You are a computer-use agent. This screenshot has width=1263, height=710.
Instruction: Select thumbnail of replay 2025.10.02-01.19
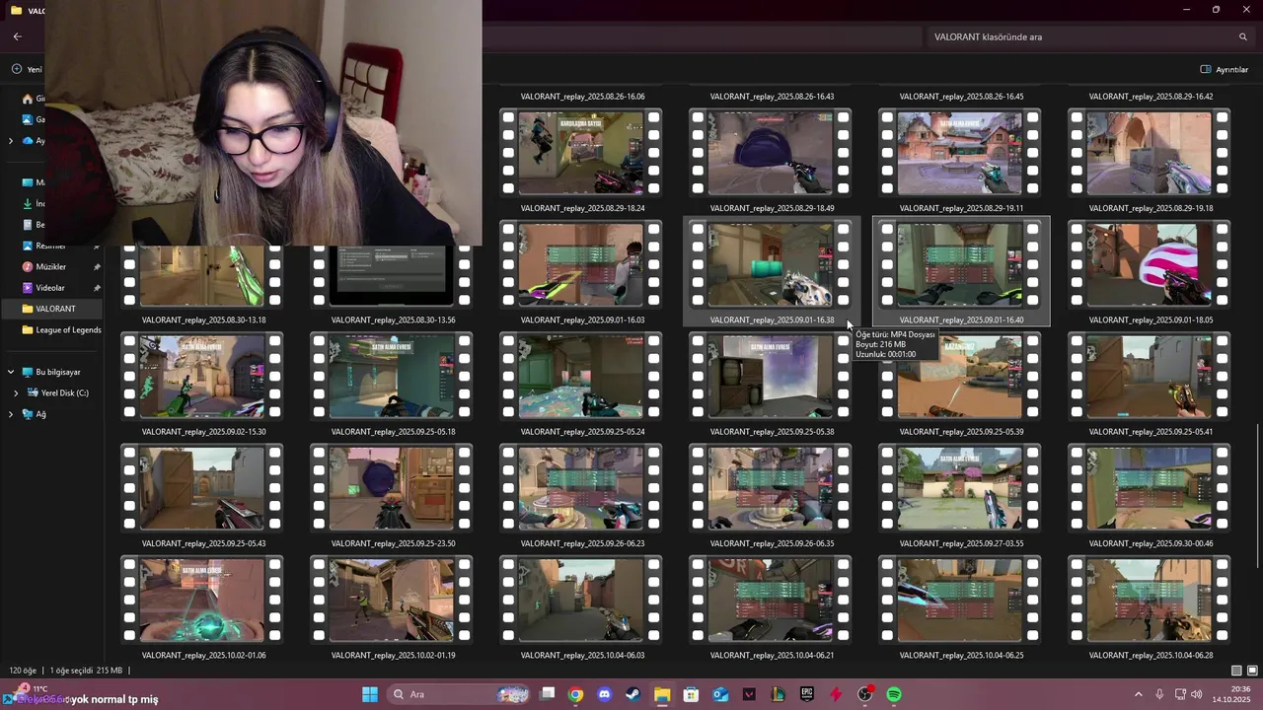pos(392,600)
